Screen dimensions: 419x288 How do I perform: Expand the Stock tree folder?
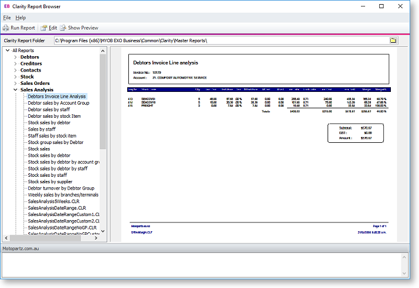tap(16, 77)
